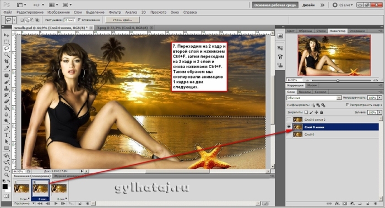Add a layer mask from Layers panel
This screenshot has height=208, width=385.
point(345,204)
